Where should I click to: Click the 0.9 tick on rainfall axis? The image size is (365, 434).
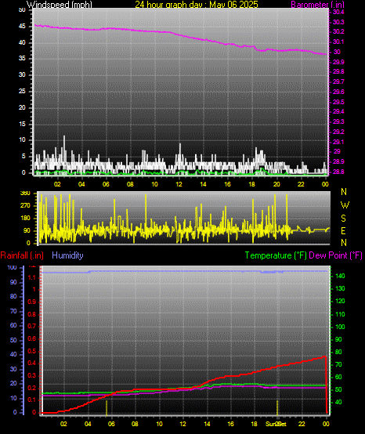[32, 302]
